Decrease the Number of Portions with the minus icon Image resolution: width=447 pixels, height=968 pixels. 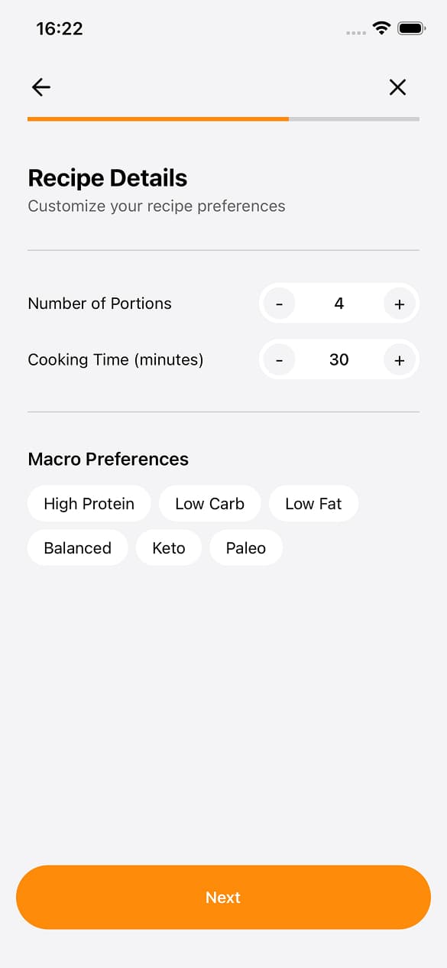coord(279,304)
